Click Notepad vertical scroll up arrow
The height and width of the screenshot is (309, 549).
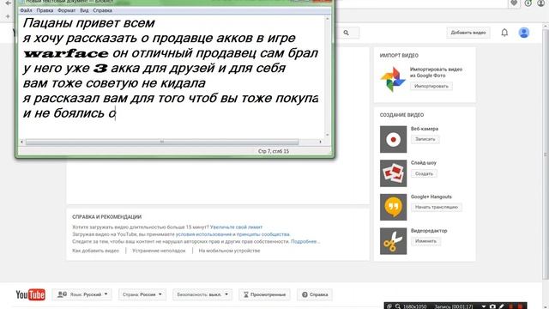tap(328, 19)
